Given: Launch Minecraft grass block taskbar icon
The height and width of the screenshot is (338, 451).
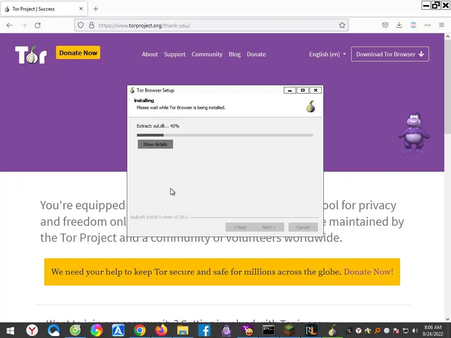Looking at the screenshot, I should pyautogui.click(x=289, y=331).
